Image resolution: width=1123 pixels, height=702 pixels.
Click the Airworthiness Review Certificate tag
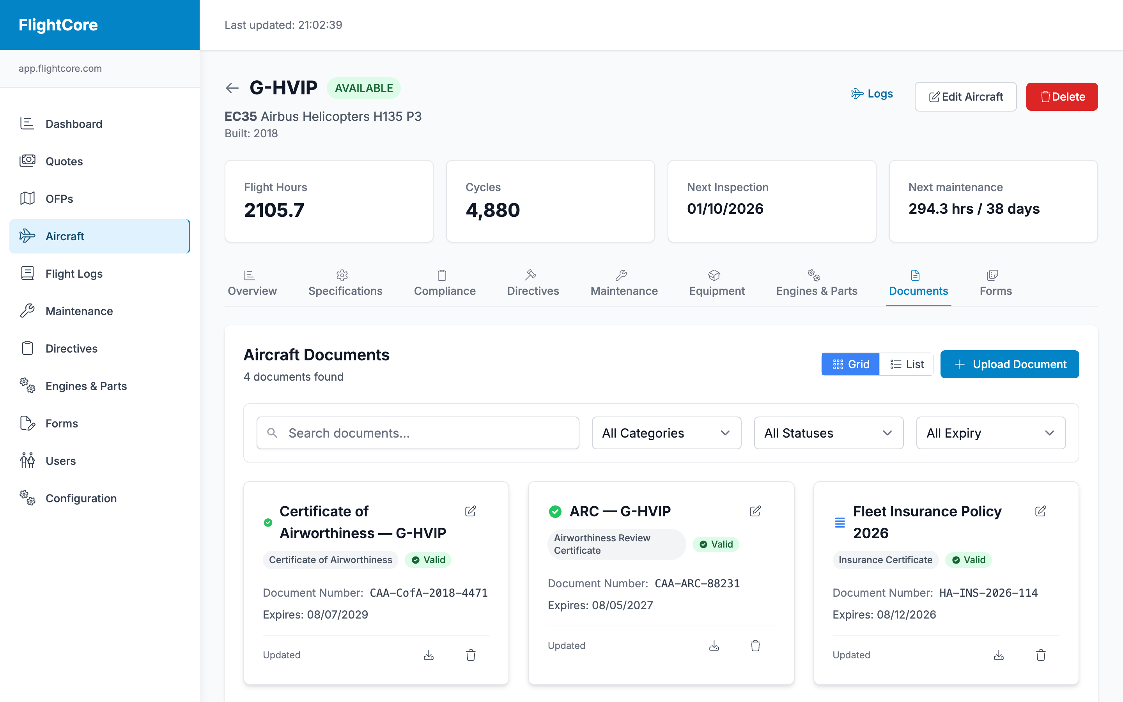616,544
